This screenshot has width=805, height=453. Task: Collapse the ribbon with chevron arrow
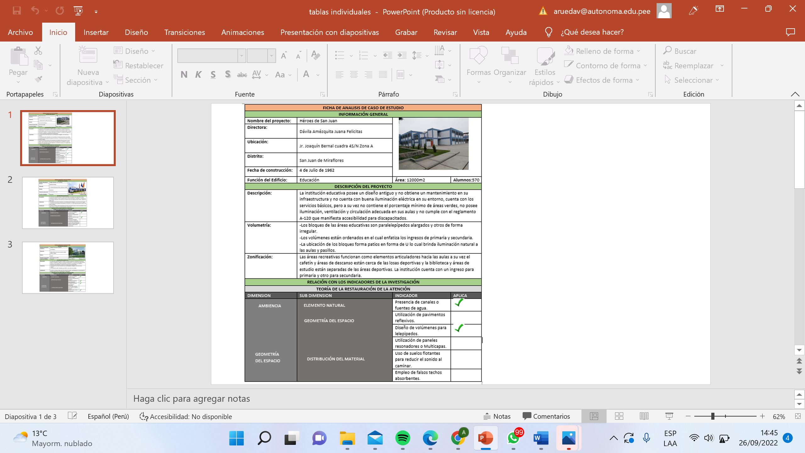point(795,94)
